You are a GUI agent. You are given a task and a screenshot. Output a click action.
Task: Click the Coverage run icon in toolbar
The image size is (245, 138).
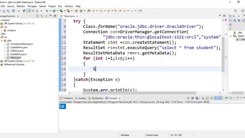(x=61, y=11)
